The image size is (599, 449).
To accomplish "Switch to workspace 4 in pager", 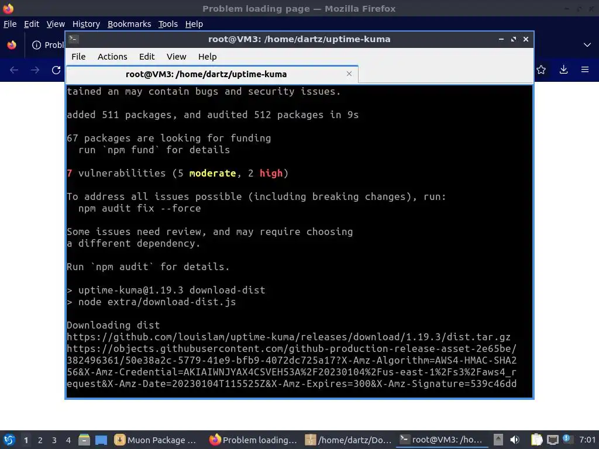I will pos(68,440).
